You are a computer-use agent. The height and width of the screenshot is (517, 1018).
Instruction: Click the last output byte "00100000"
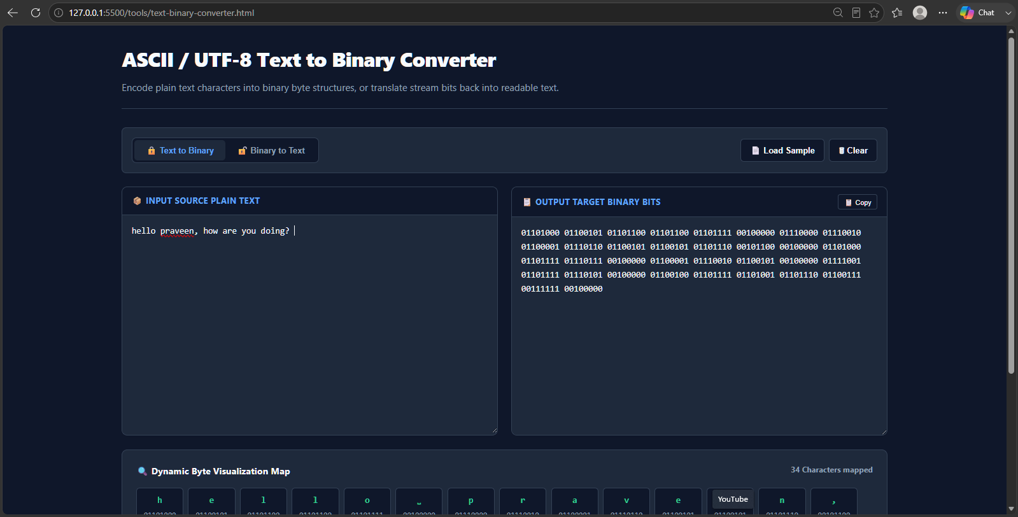point(583,289)
